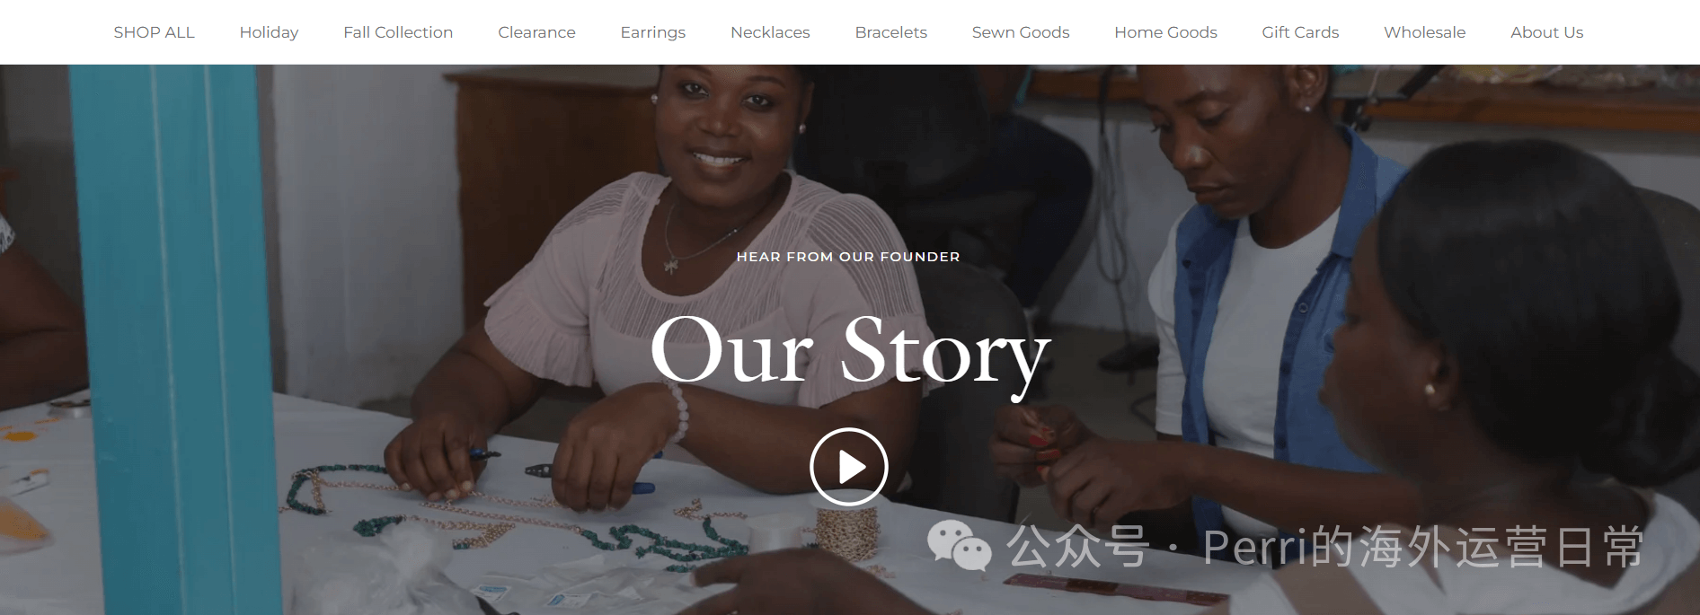The width and height of the screenshot is (1700, 615).
Task: Open the Fall Collection page
Action: click(398, 32)
